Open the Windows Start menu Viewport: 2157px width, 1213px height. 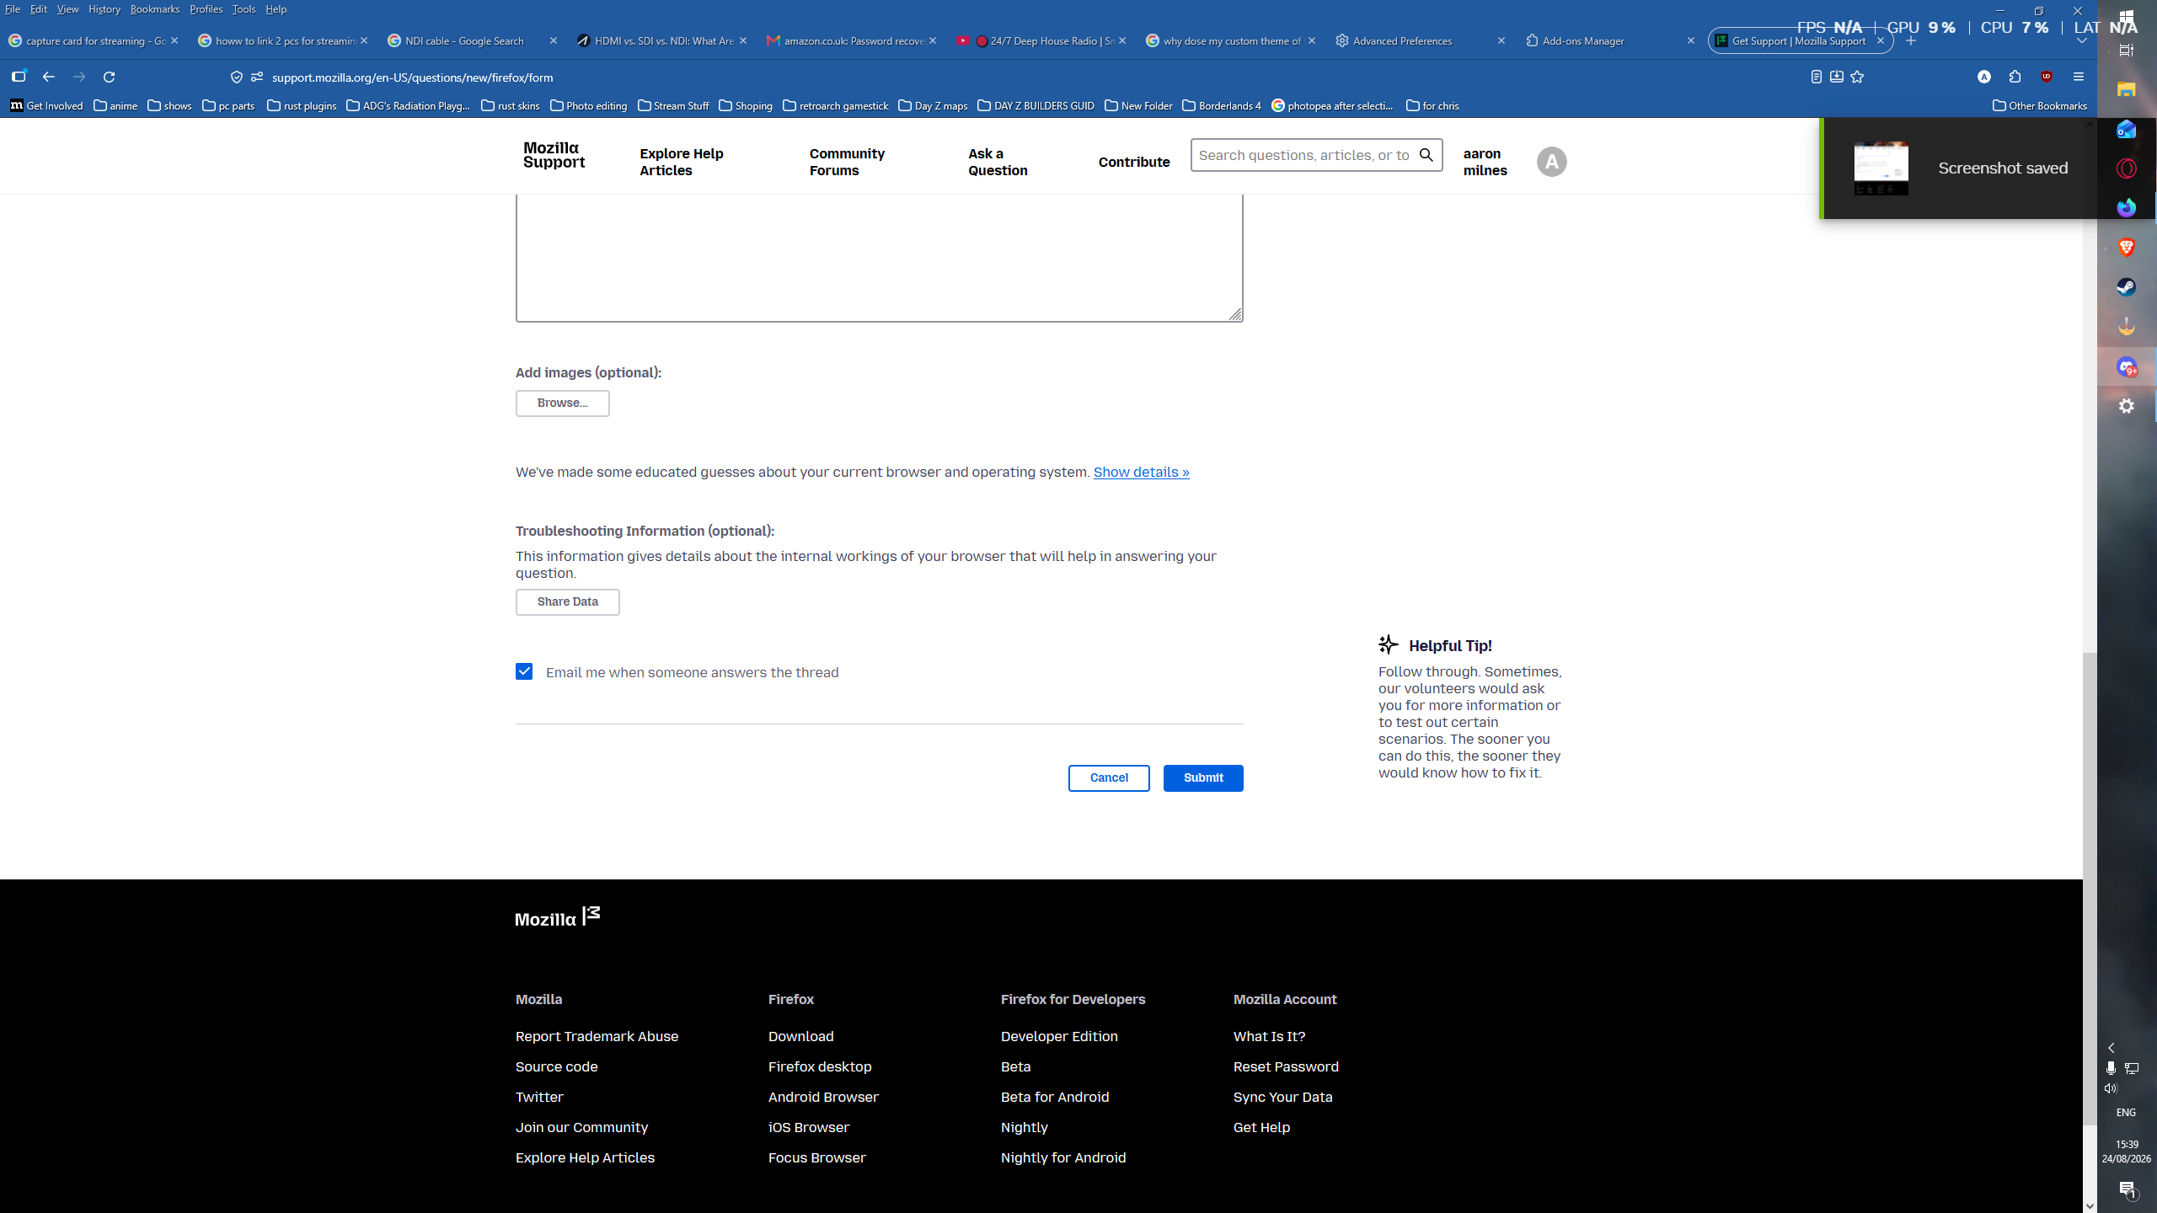[x=2126, y=19]
